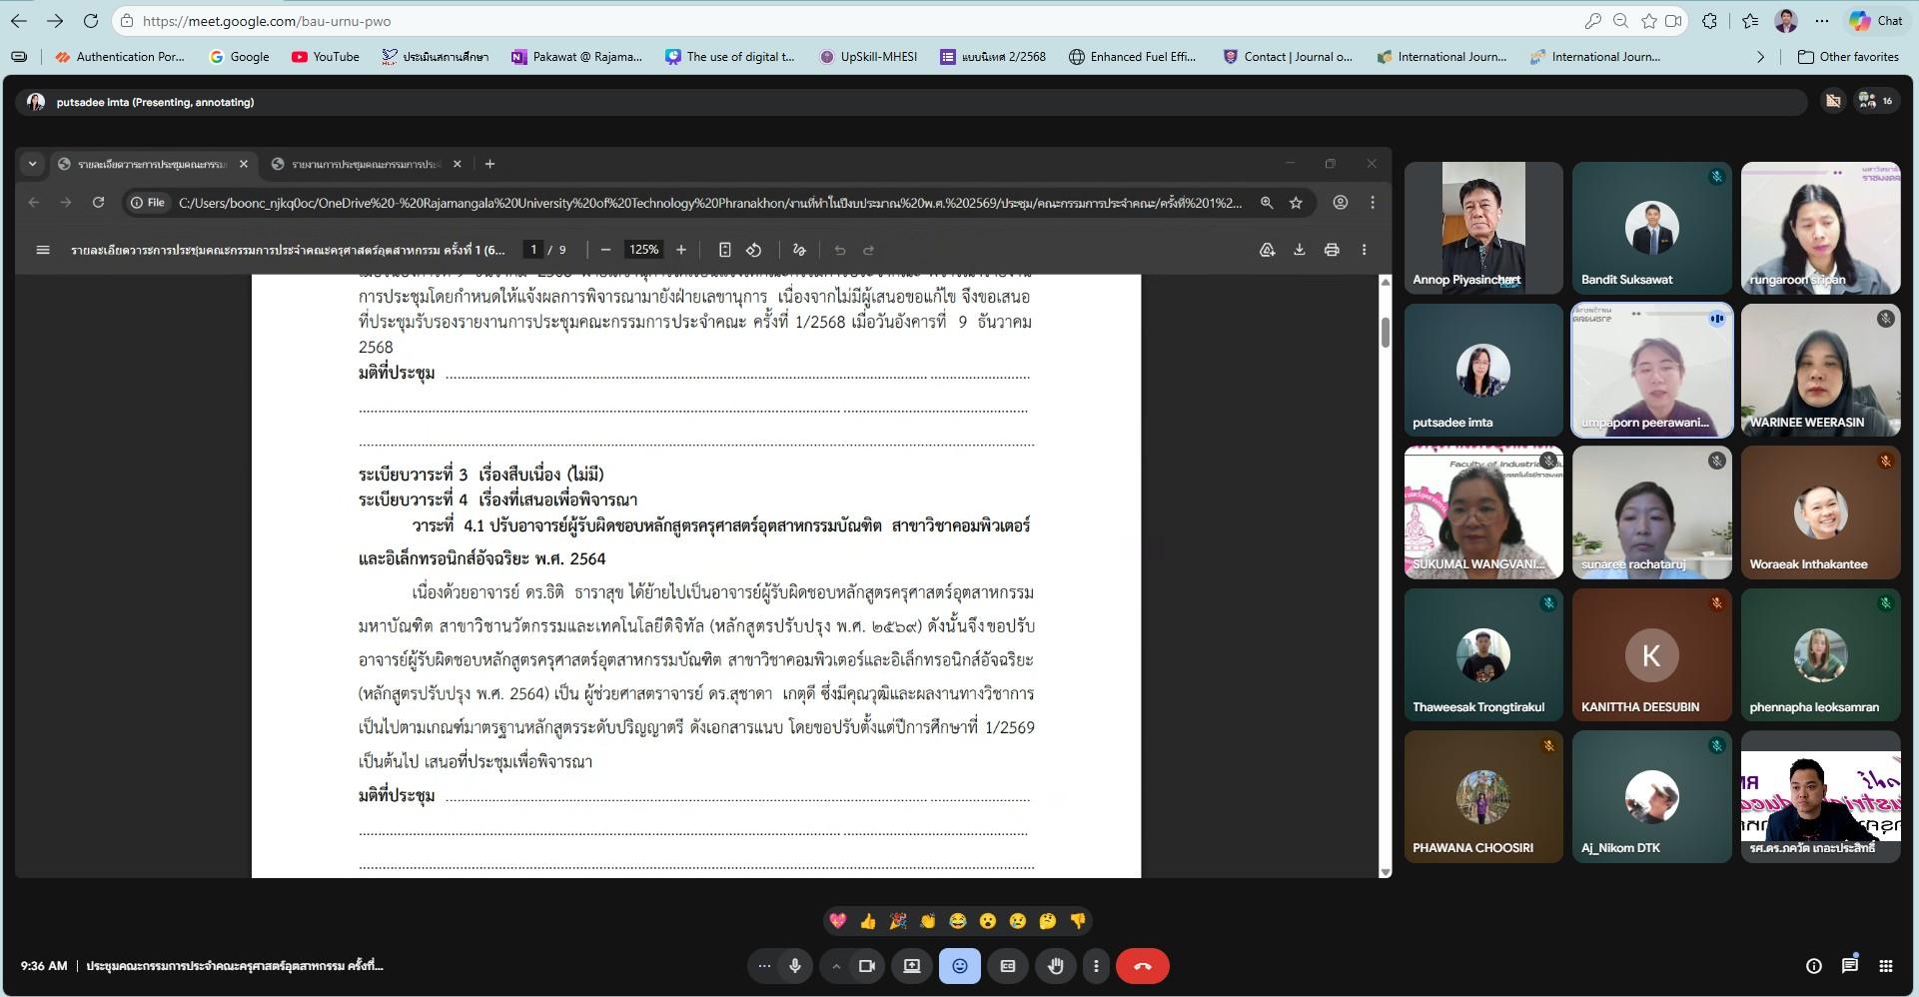Toggle the camera on or off
The image size is (1919, 997).
pyautogui.click(x=866, y=966)
